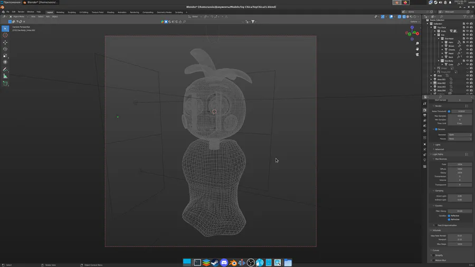Uncheck the Hairs collection checkbox

pyautogui.click(x=464, y=42)
